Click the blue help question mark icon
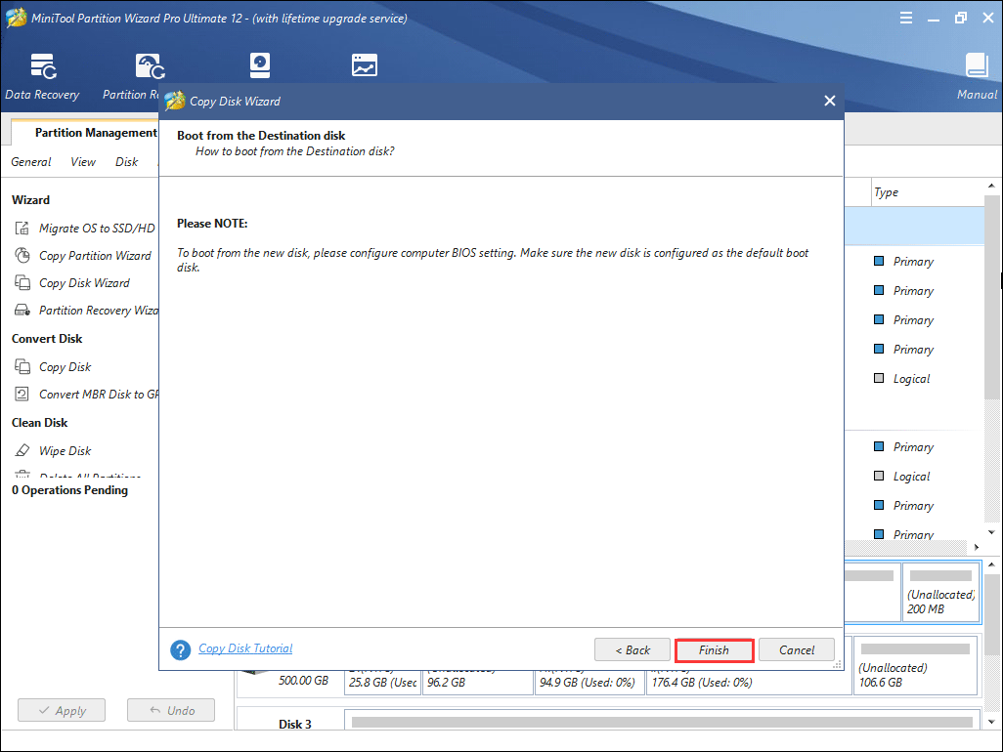Image resolution: width=1003 pixels, height=752 pixels. [x=181, y=649]
